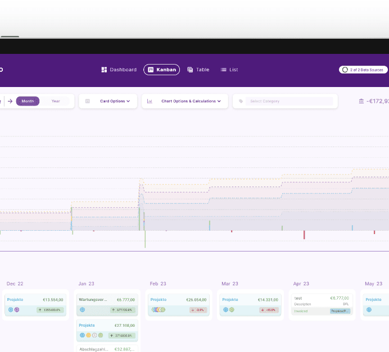389x352 pixels.
Task: Click the blue tag on Apr 23 test card
Action: coord(340,310)
